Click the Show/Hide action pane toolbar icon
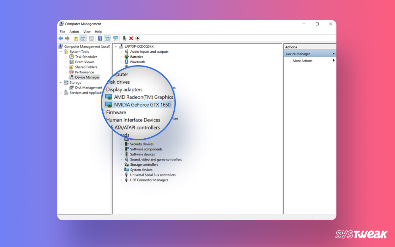The width and height of the screenshot is (395, 247). 107,38
